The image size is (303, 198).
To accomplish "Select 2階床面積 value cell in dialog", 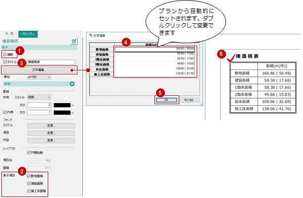I will click(x=154, y=64).
